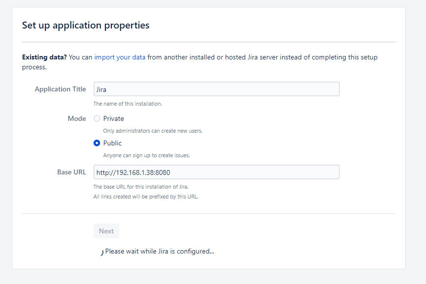
Task: Open the import your data link
Action: [120, 57]
